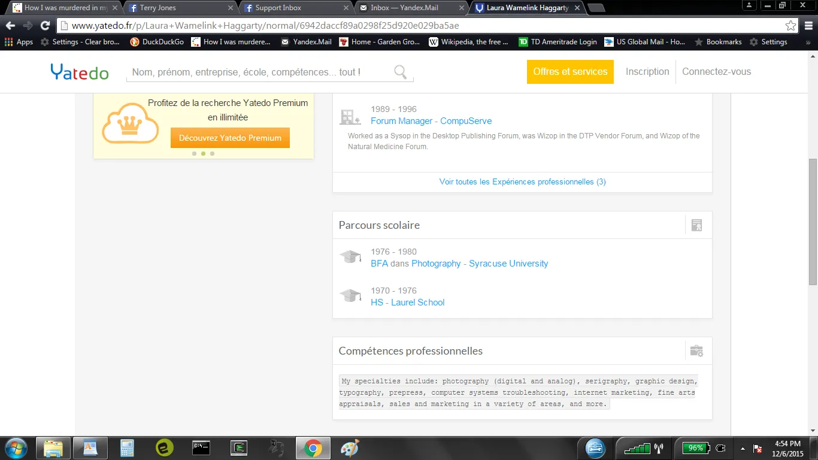The width and height of the screenshot is (818, 460).
Task: Bookmark this page with the star icon
Action: click(x=791, y=26)
